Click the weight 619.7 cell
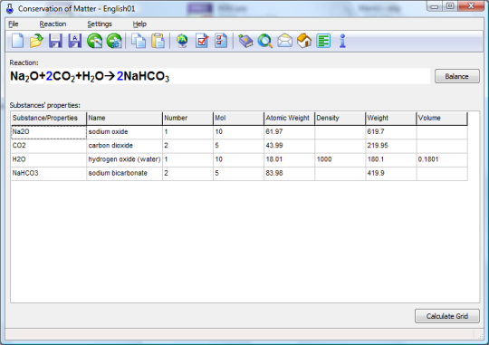489x345 pixels. tap(391, 132)
